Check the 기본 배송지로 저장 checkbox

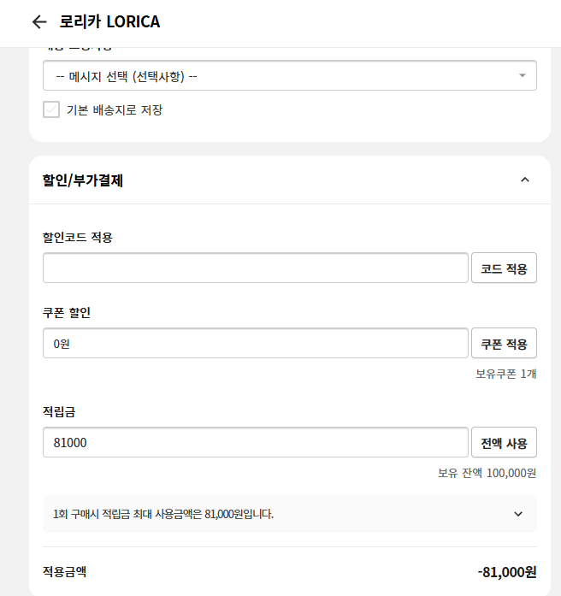click(x=51, y=109)
